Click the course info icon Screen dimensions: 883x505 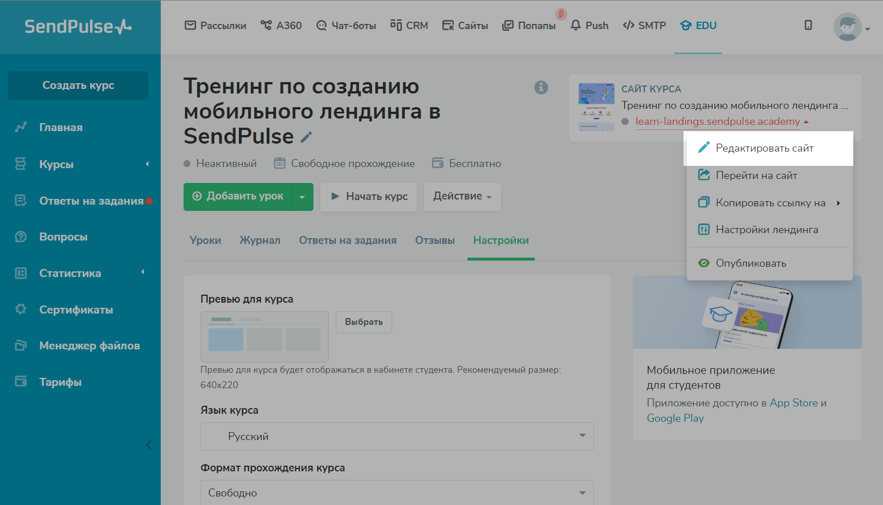coord(541,87)
